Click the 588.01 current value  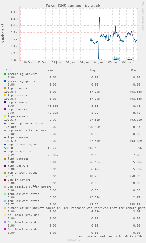coord(9,148)
